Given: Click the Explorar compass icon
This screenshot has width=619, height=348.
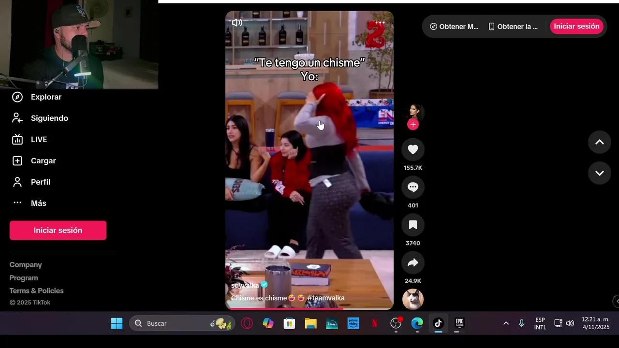Looking at the screenshot, I should pos(17,97).
